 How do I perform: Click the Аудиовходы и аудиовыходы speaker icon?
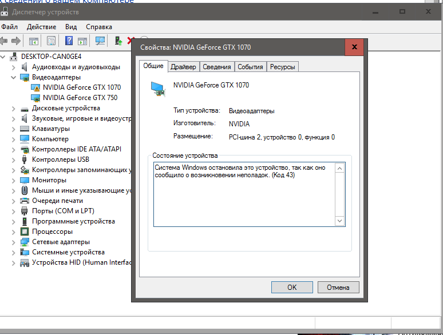point(24,67)
